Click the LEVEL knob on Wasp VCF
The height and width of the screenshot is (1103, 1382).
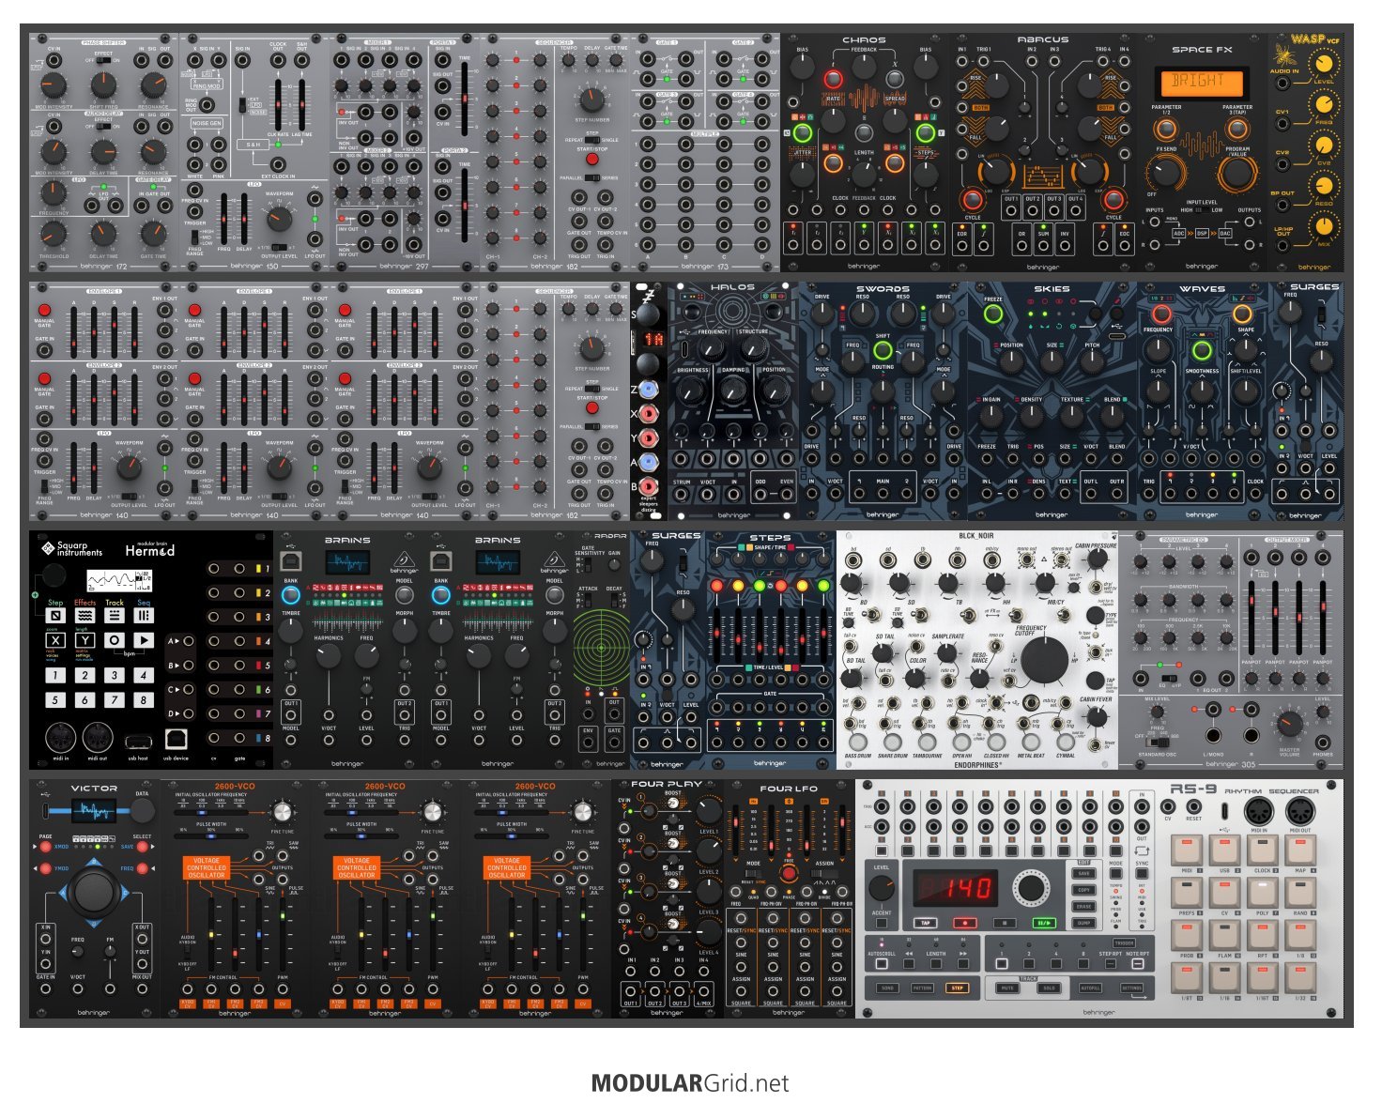tap(1324, 64)
